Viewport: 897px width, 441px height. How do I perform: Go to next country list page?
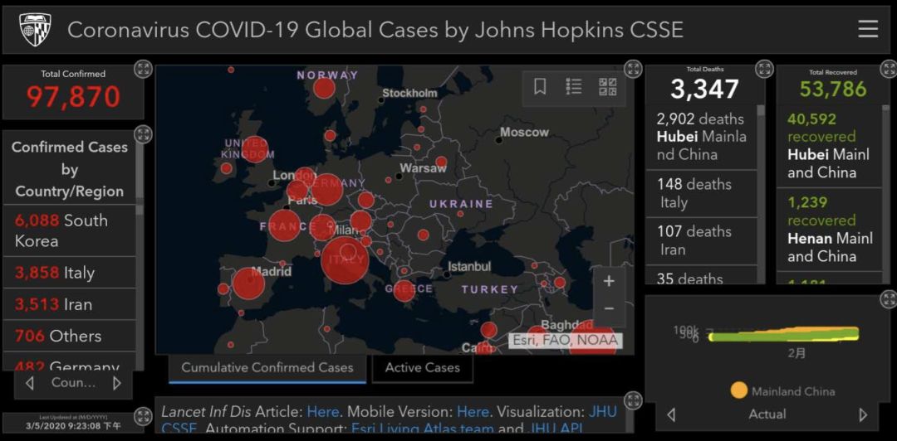tap(117, 383)
